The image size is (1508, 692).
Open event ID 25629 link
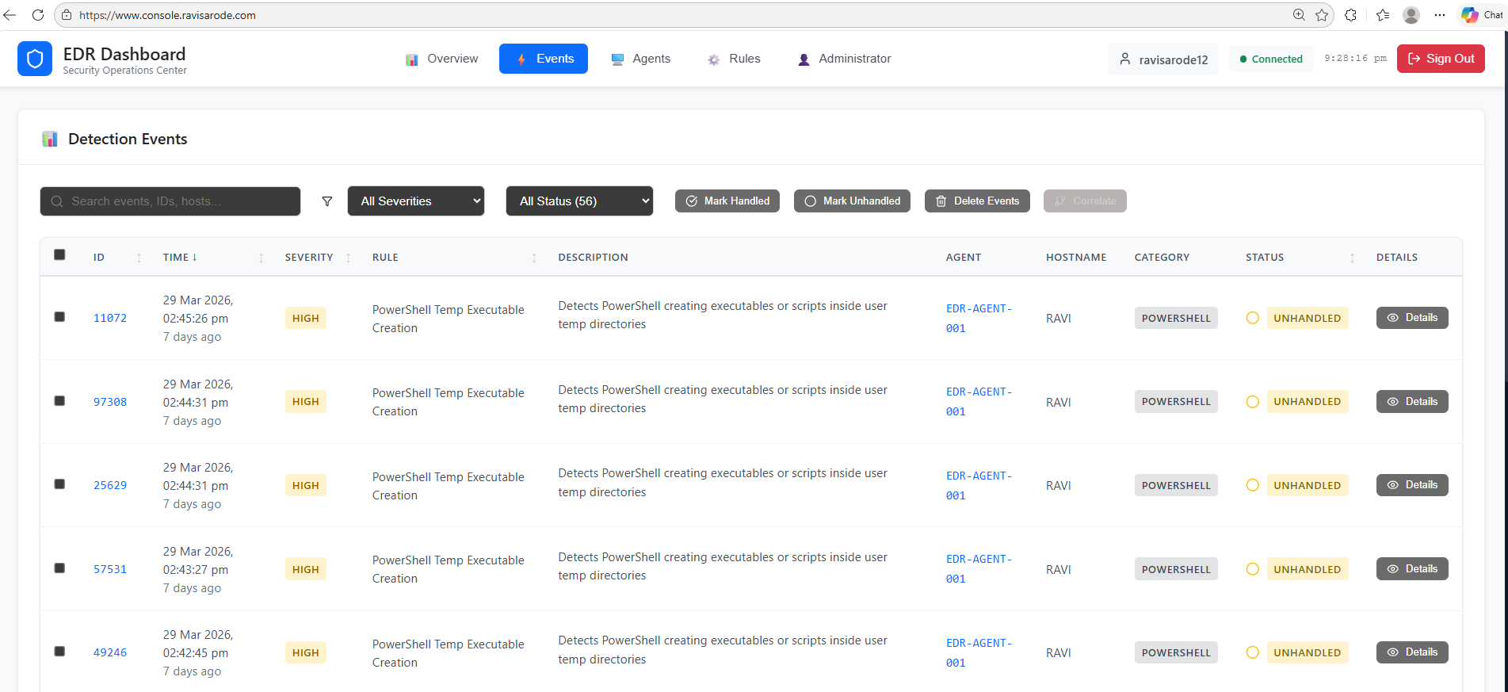coord(110,485)
